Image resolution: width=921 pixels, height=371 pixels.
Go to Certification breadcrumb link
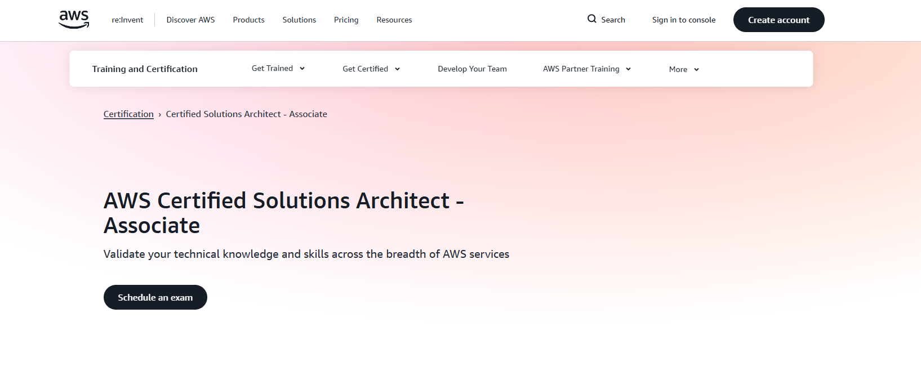click(x=128, y=114)
